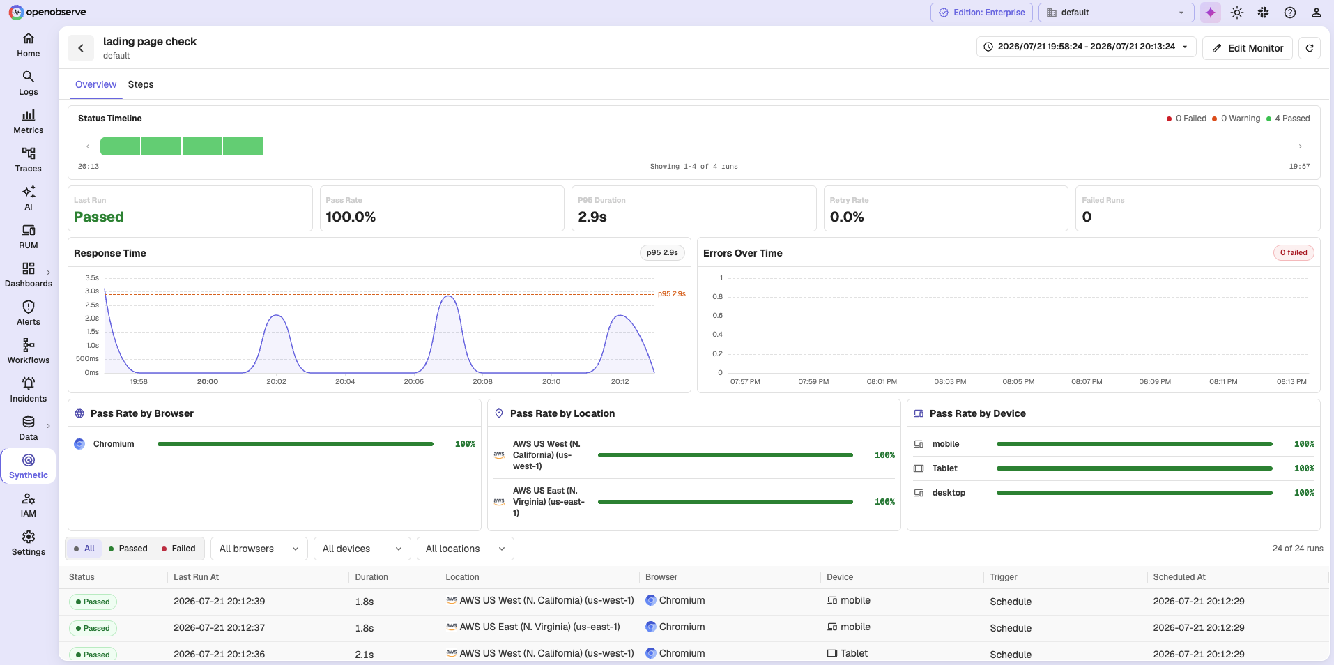Screen dimensions: 1334x665
Task: Click the Retry Rate 0.0% card
Action: coord(946,208)
